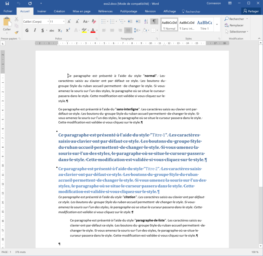Click the Rechercher tell-me search field
This screenshot has width=263, height=256.
pyautogui.click(x=191, y=11)
